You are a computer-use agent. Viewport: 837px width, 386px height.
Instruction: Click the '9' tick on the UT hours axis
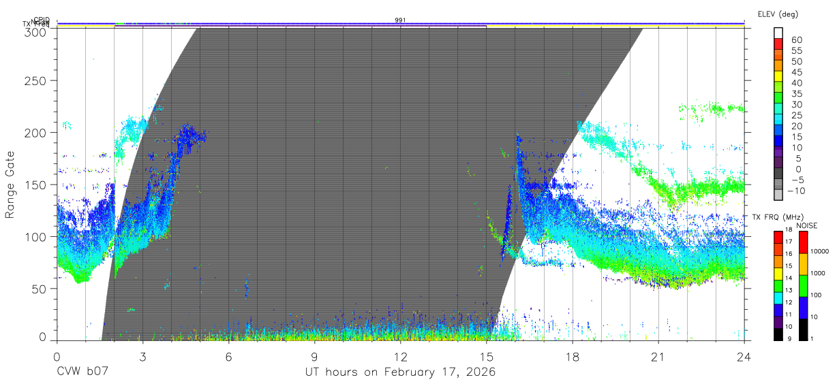coord(314,357)
